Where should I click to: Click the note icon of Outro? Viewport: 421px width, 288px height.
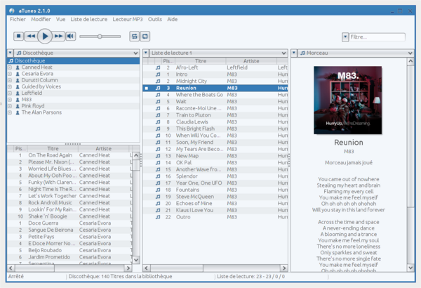pos(158,217)
